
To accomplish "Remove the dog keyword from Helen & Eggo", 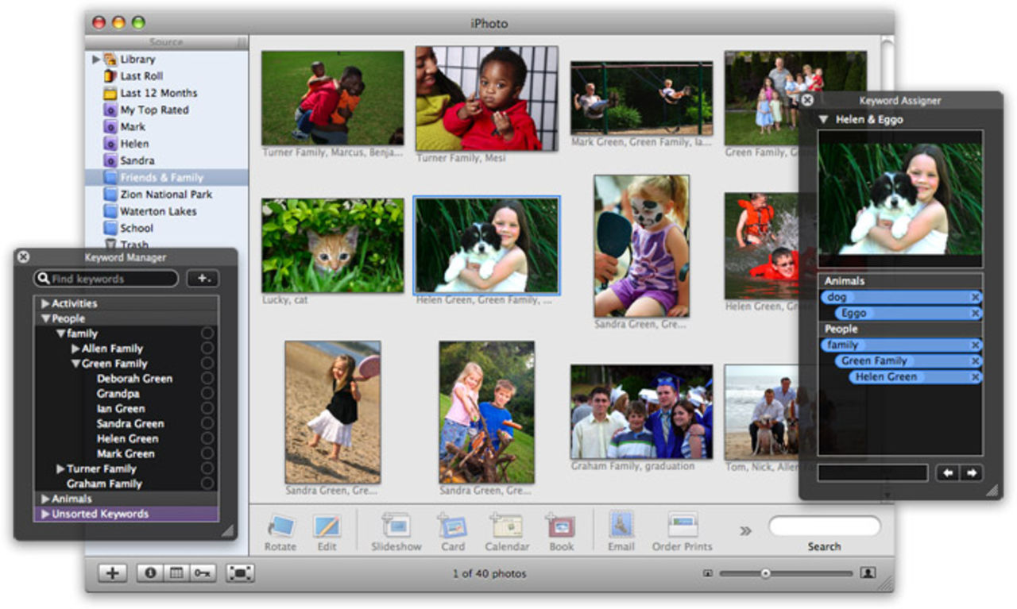I will [x=975, y=296].
